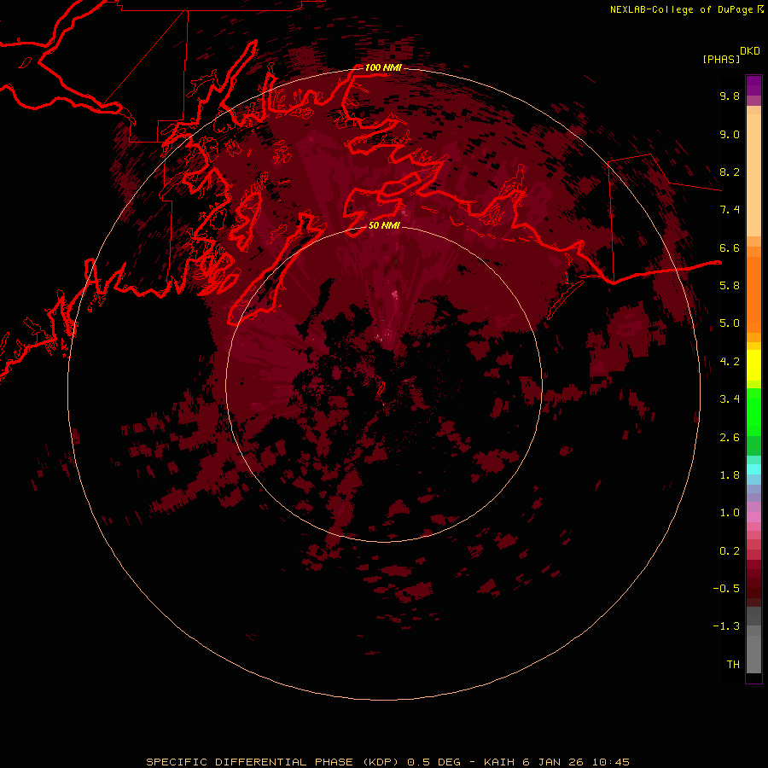The image size is (768, 768).
Task: Click the 1.0 legend value
Action: (x=730, y=513)
